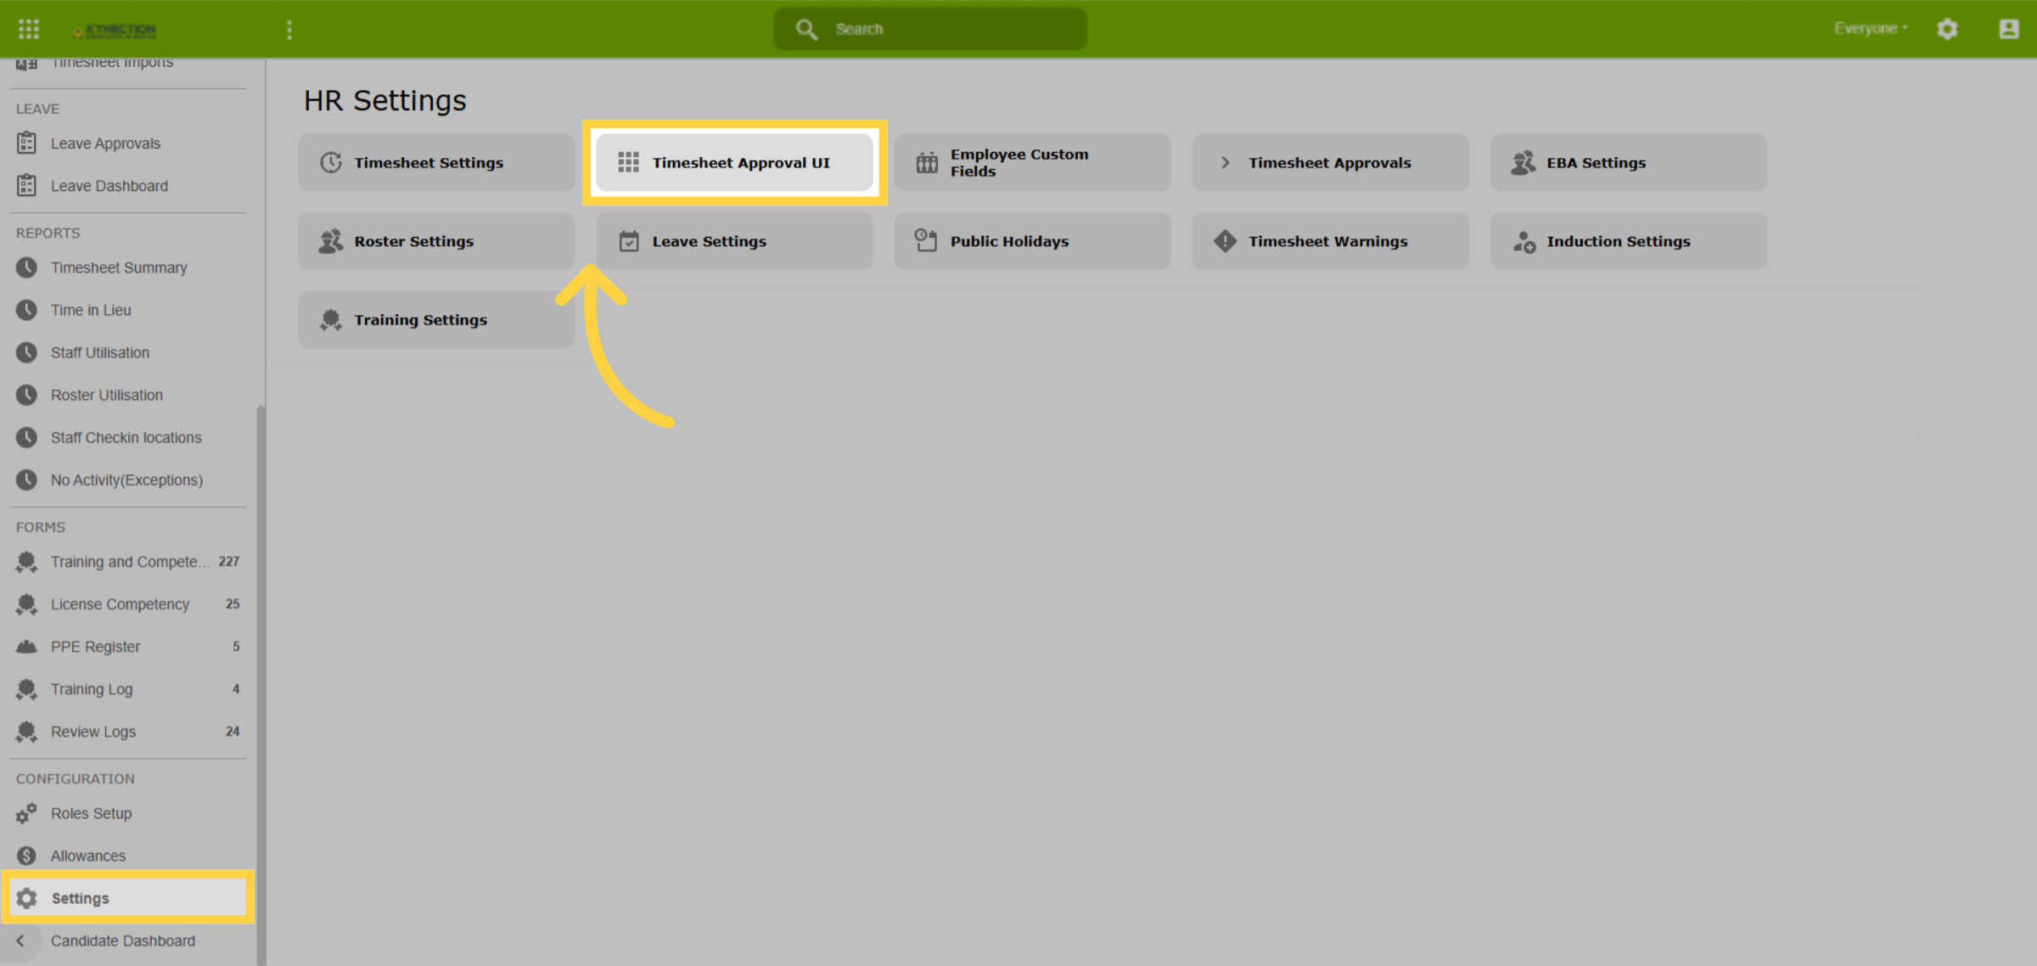Click the Review Logs 24 count
2037x966 pixels.
233,731
